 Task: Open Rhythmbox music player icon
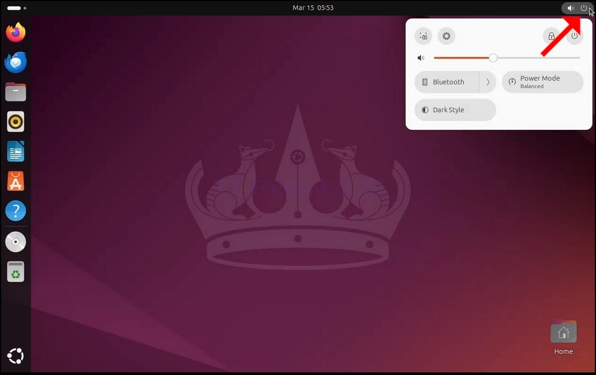coord(16,122)
